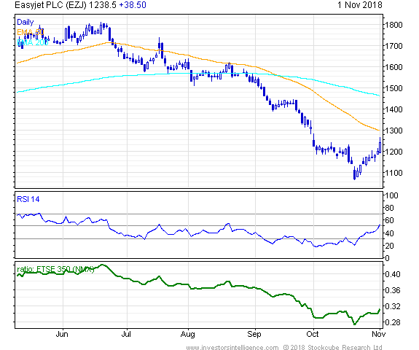Click the 'Aug' month label
The width and height of the screenshot is (419, 350).
coord(188,335)
